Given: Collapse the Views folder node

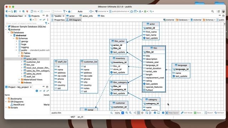Looking at the screenshot, I should pyautogui.click(x=19, y=56).
